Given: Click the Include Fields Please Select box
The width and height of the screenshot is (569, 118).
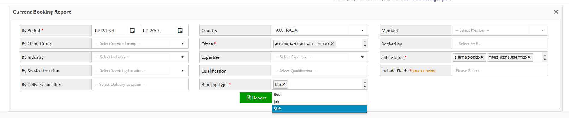Looking at the screenshot, I should pos(499,71).
